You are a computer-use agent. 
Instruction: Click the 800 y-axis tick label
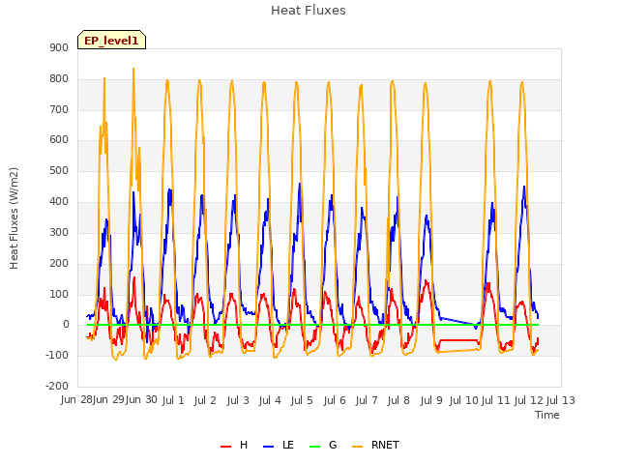pos(59,79)
